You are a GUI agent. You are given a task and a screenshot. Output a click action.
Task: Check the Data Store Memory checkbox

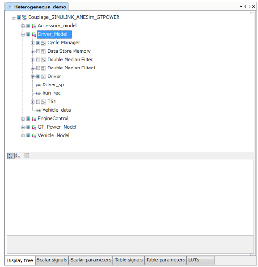coord(38,51)
